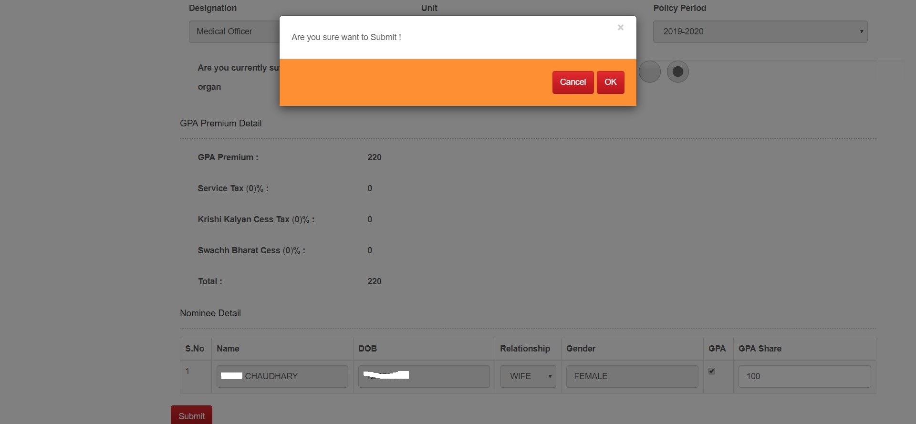Select the filled radio button option
Viewport: 916px width, 424px height.
[677, 72]
